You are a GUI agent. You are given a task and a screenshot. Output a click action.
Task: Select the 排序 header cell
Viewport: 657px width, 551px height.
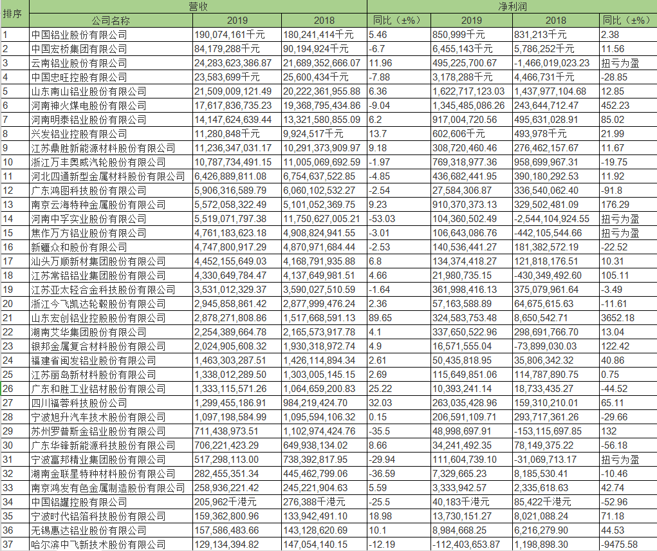15,14
